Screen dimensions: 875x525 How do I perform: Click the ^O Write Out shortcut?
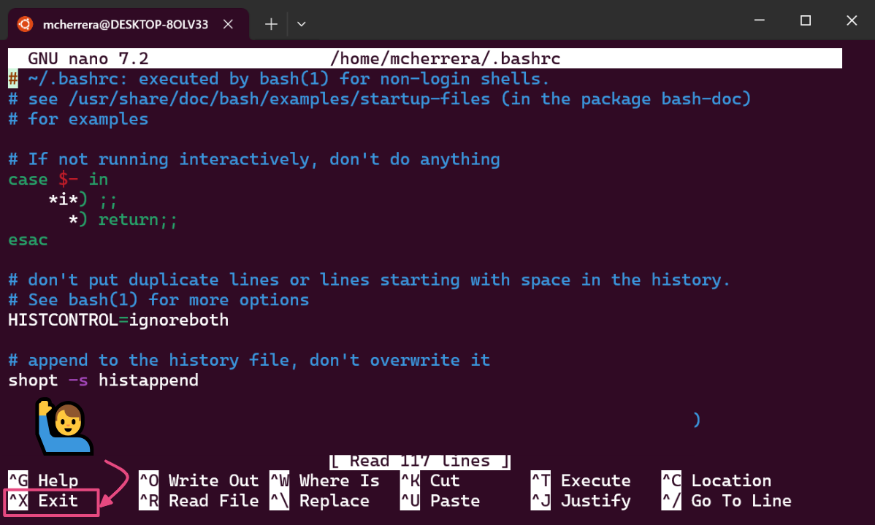click(x=199, y=480)
